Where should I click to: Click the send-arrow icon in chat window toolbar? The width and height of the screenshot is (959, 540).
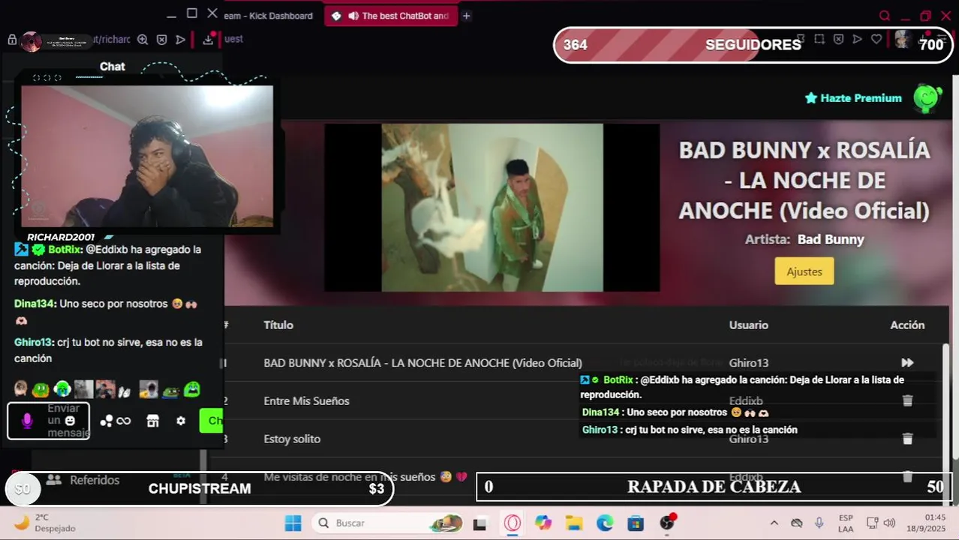pyautogui.click(x=181, y=40)
